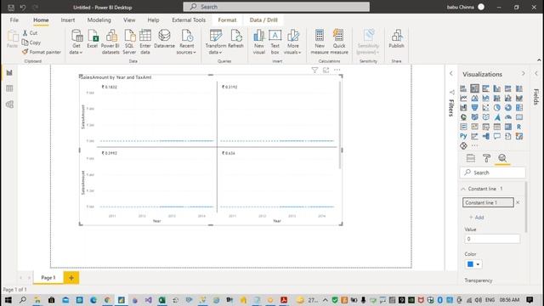544x306 pixels.
Task: Choose the treemap visual
Action: pyautogui.click(x=519, y=108)
